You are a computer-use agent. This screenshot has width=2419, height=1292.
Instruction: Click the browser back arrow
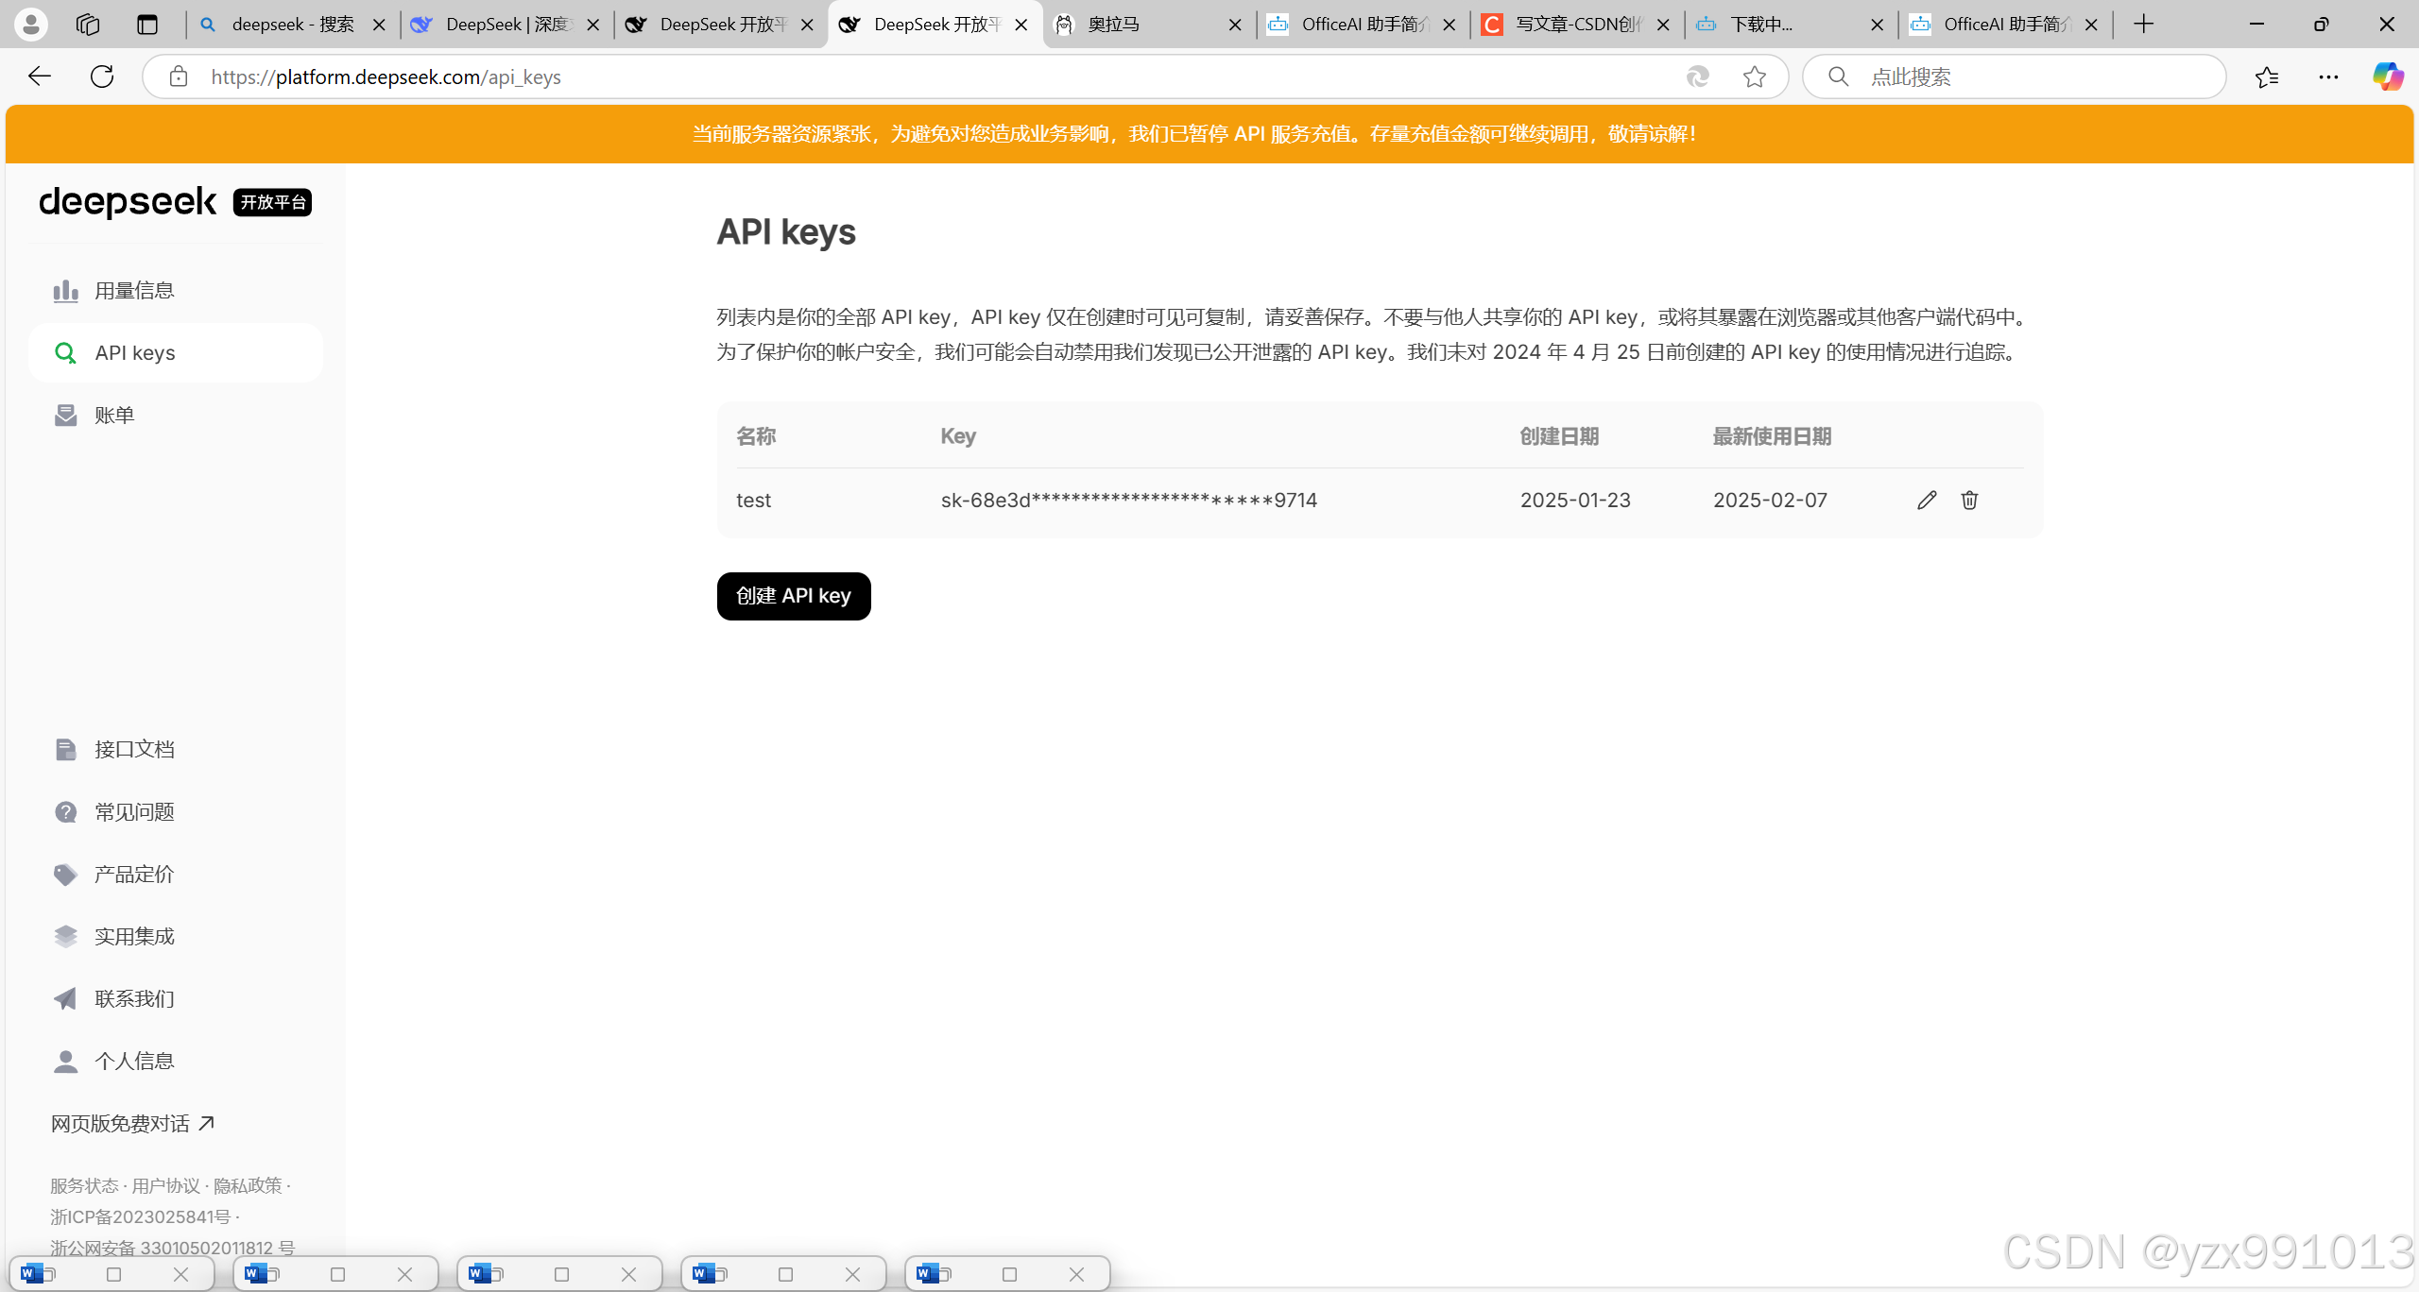click(x=40, y=76)
